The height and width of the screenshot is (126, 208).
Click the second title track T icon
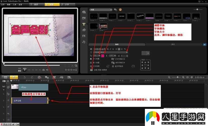click(8, 107)
